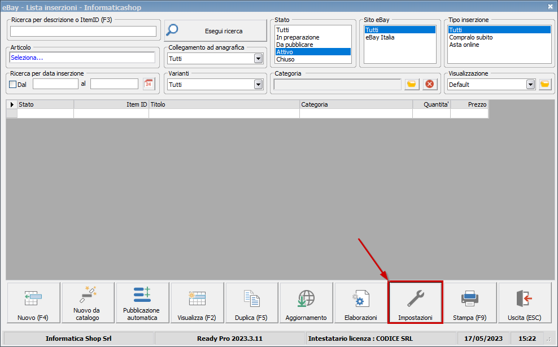Viewport: 558px width, 347px height.
Task: Click Informatica Shop Srl status panel
Action: pos(79,339)
